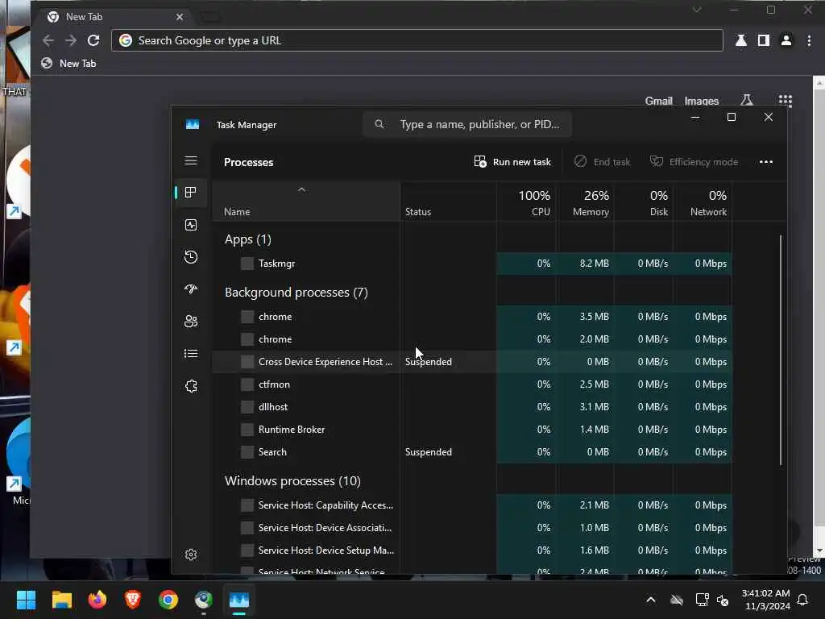Sort by Status column header
This screenshot has width=825, height=619.
[448, 201]
